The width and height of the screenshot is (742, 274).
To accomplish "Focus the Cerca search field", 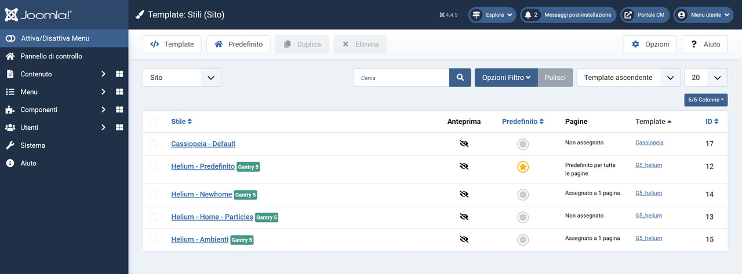I will click(402, 78).
